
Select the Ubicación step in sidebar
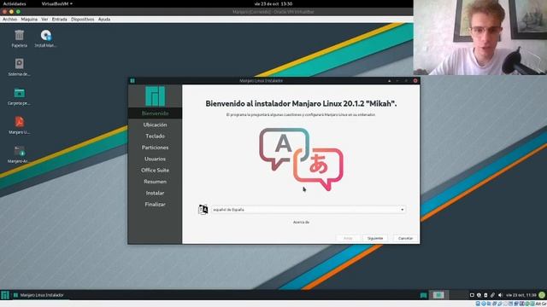pos(156,125)
